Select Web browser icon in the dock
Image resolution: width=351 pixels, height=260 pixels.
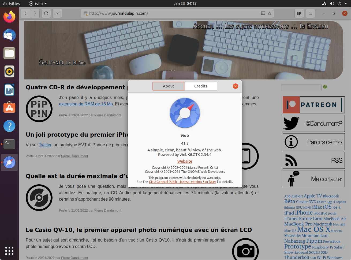(x=9, y=162)
